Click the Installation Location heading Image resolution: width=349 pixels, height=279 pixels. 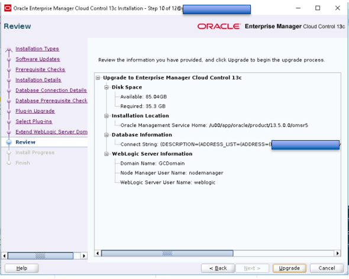coord(140,116)
